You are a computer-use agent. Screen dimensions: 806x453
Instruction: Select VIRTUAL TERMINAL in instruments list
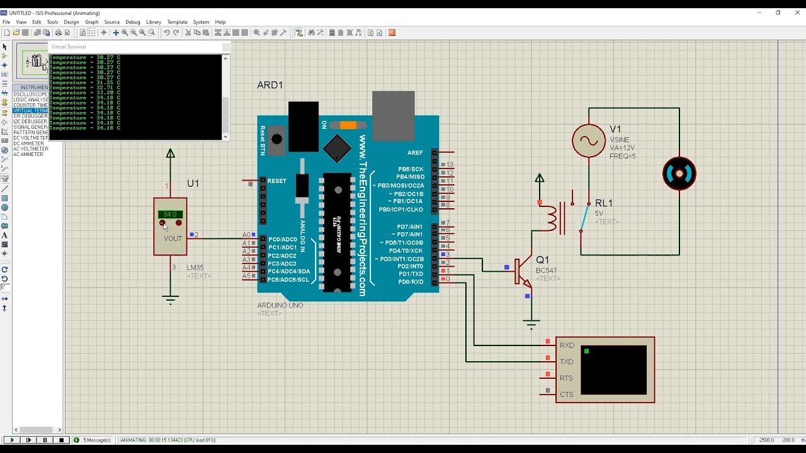tap(31, 111)
